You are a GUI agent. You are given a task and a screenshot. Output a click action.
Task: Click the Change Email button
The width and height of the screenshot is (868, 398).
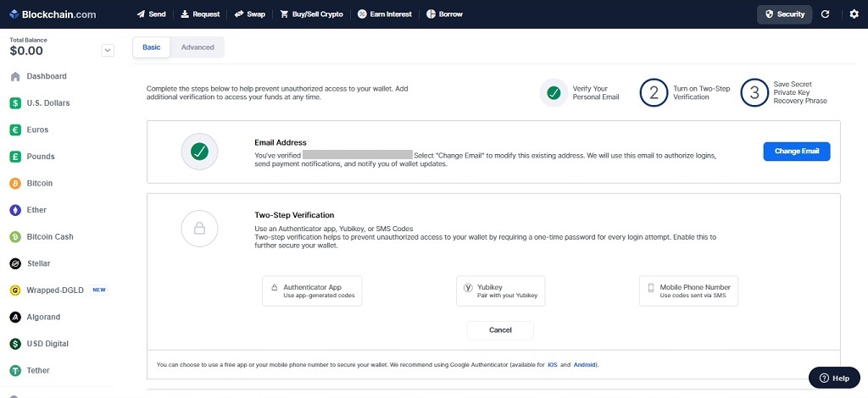coord(797,152)
